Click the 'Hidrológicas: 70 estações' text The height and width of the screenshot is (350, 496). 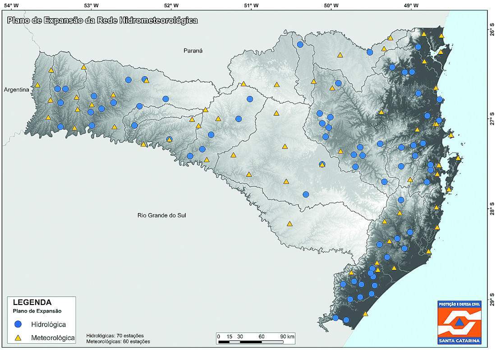click(x=115, y=336)
